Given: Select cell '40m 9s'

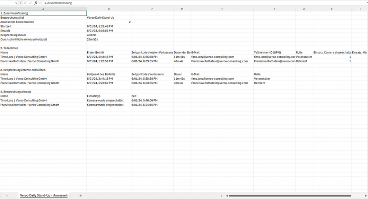Looking at the screenshot, I should pyautogui.click(x=109, y=35).
